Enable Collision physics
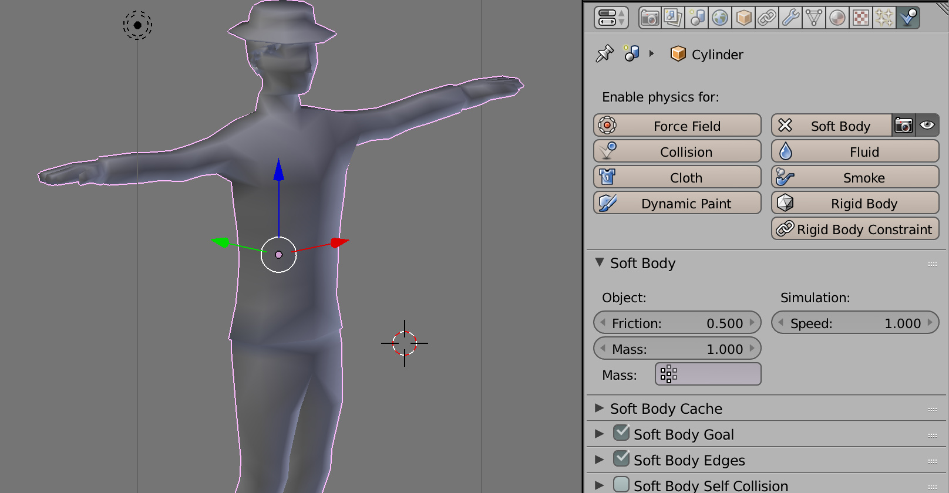This screenshot has width=949, height=493. click(x=677, y=151)
